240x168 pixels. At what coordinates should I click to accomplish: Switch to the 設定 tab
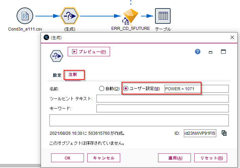click(57, 75)
